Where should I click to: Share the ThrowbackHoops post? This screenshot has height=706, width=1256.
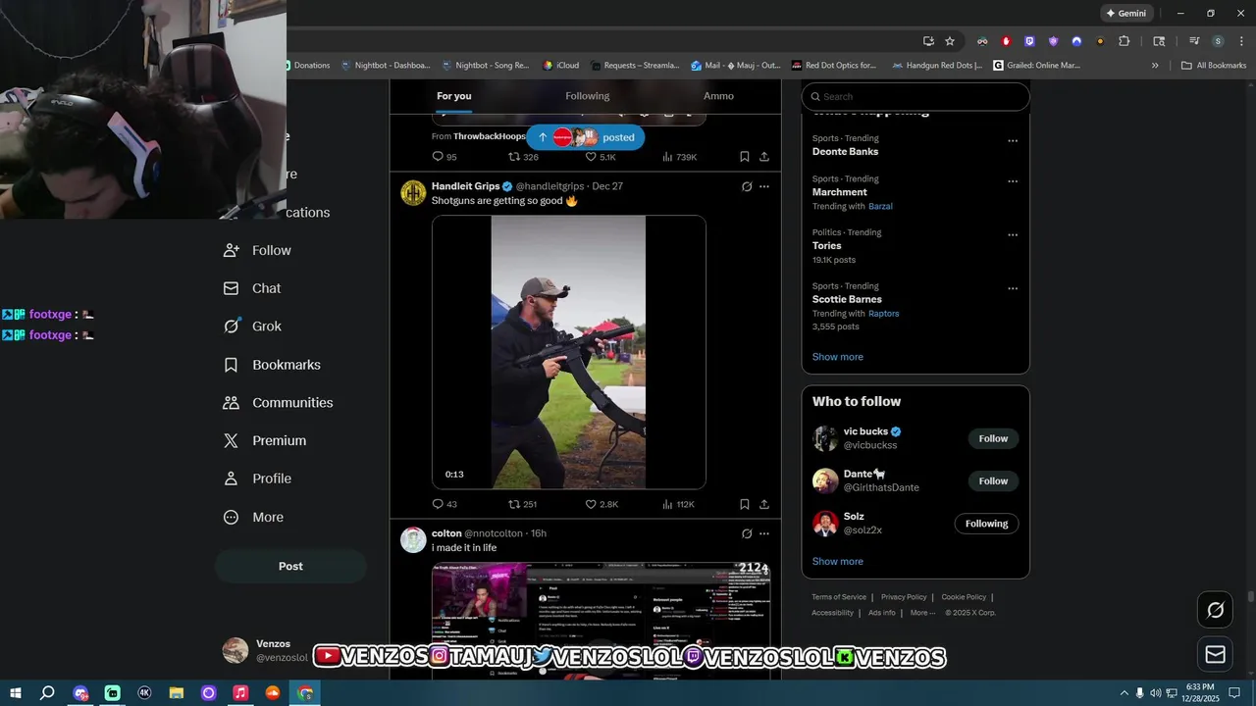coord(763,157)
